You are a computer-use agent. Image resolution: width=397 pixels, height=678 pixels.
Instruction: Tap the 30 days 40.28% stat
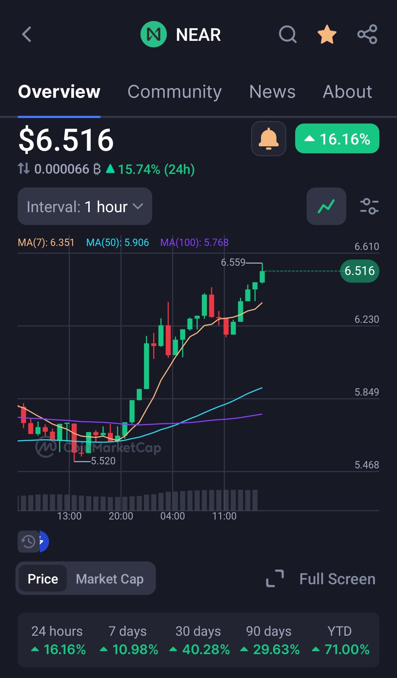click(x=199, y=640)
